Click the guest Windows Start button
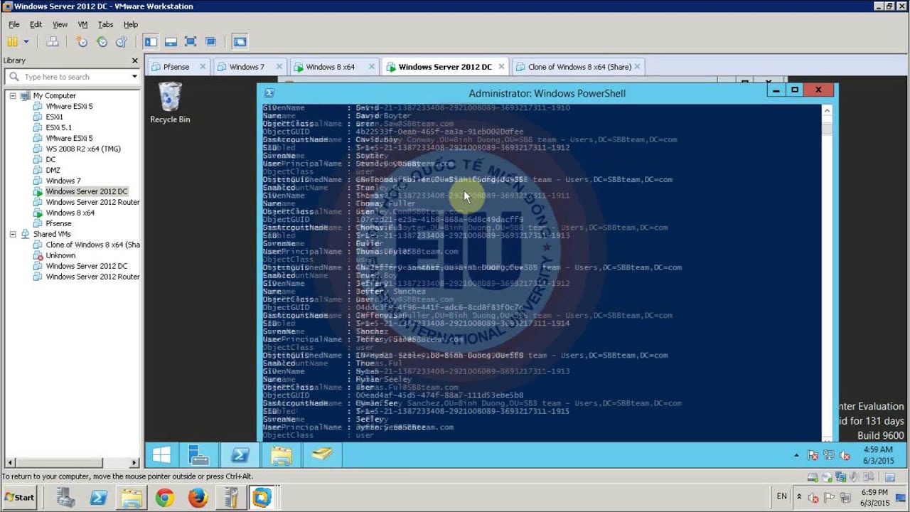Viewport: 910px width, 512px height. pos(161,455)
